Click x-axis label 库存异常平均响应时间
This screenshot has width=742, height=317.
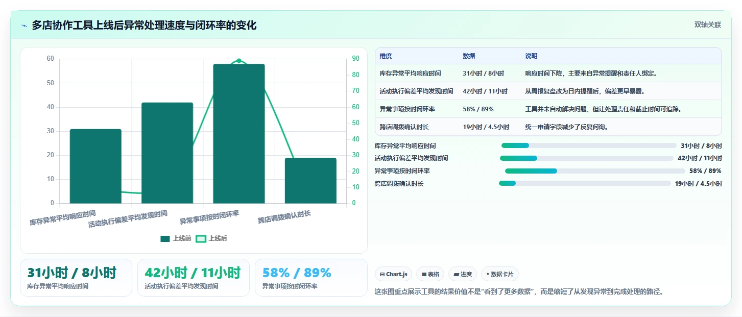pos(63,217)
